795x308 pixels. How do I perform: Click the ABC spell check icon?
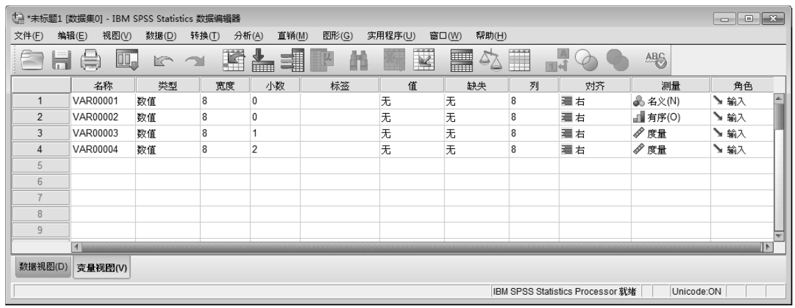coord(658,60)
